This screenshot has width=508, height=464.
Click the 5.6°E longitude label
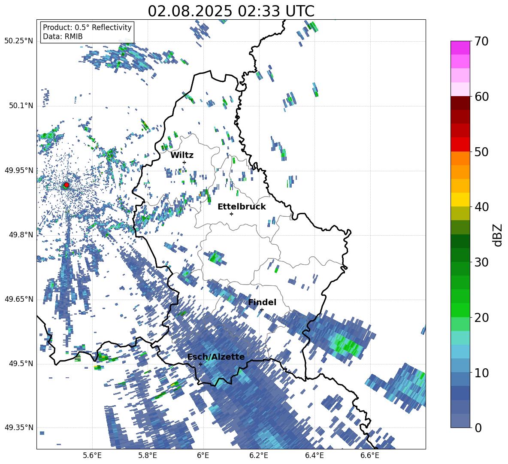point(92,455)
